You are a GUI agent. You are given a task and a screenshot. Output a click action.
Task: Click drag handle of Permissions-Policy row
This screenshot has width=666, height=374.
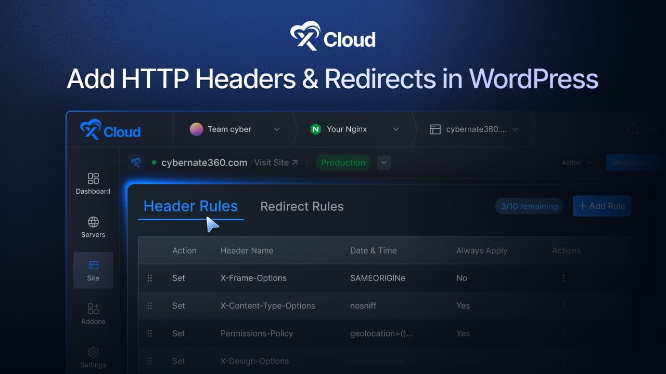coord(150,333)
